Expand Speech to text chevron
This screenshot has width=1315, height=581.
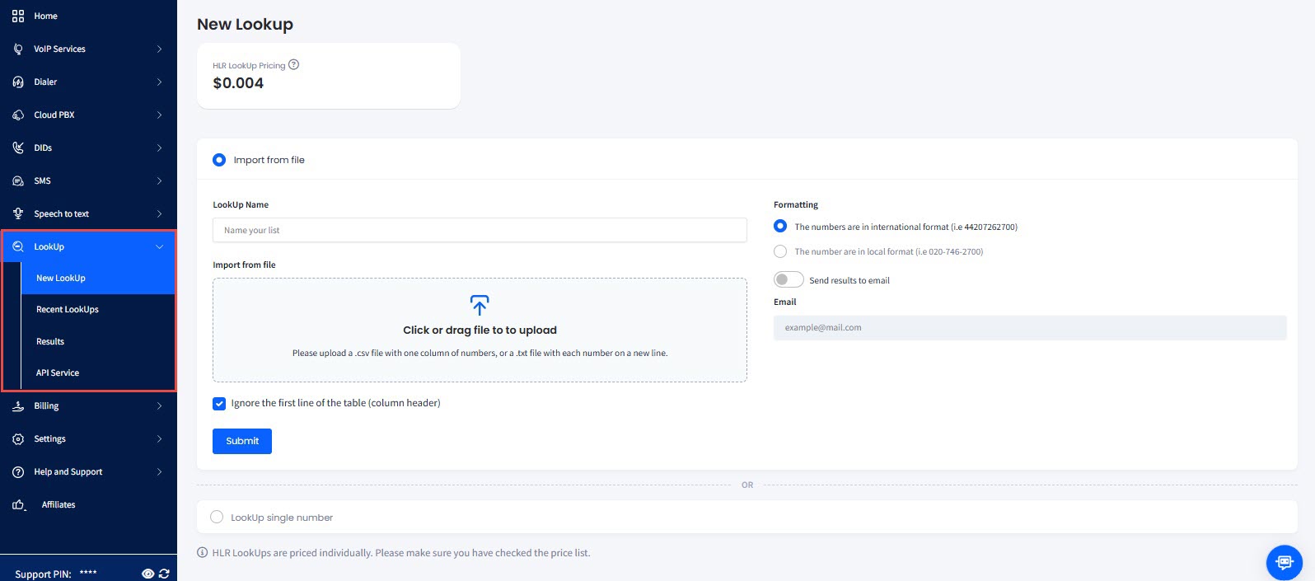pos(159,213)
